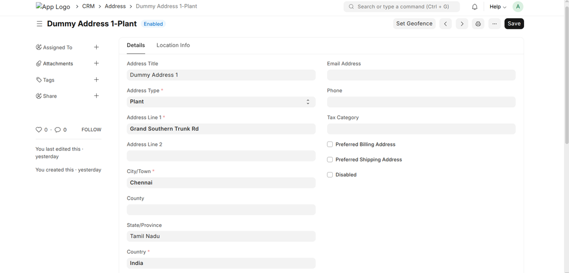Click the Enabled status badge
The width and height of the screenshot is (569, 273).
tap(153, 24)
